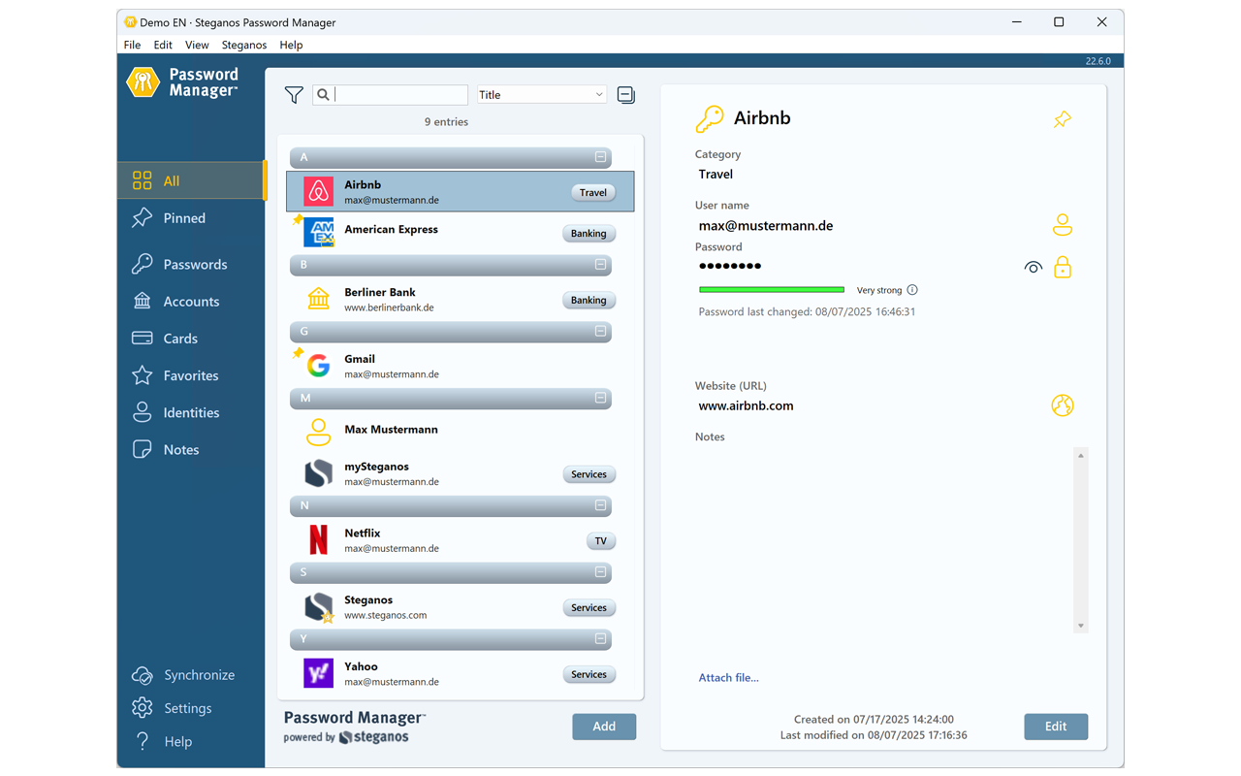Click the Edit button
The height and width of the screenshot is (776, 1241).
(1056, 727)
